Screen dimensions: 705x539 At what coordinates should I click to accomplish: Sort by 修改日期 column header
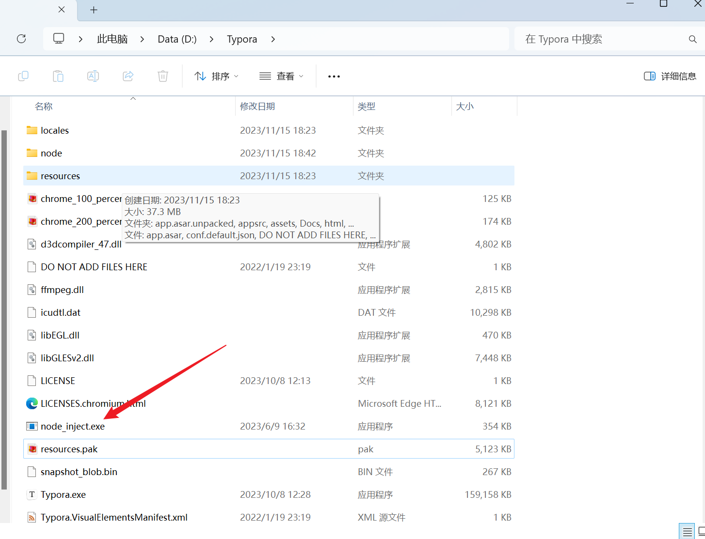click(257, 107)
